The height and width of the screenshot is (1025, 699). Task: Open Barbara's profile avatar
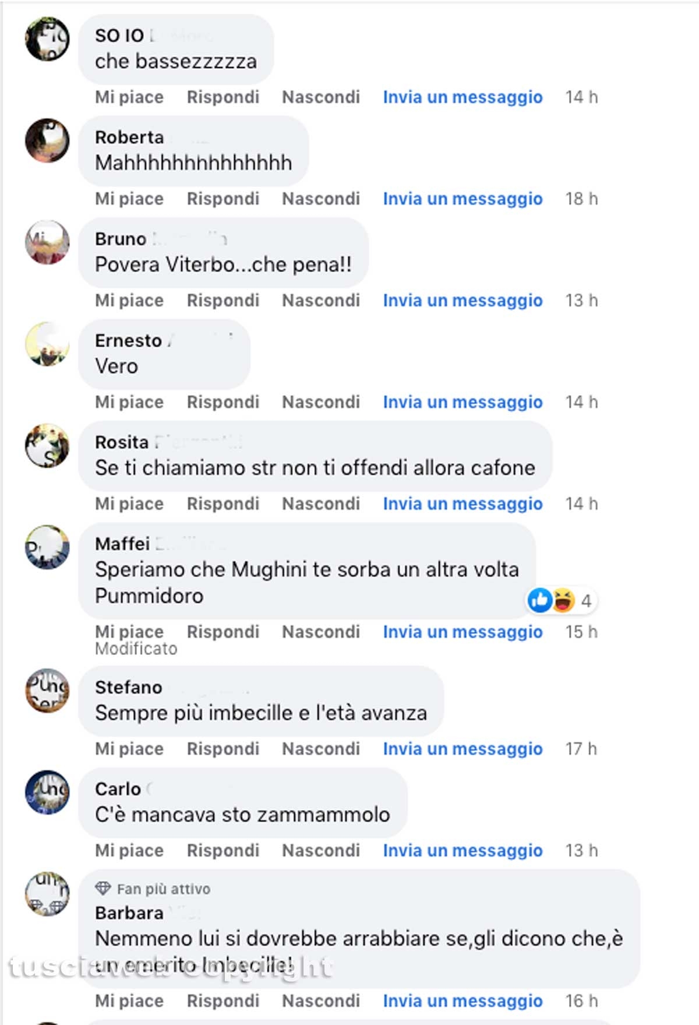(x=47, y=894)
